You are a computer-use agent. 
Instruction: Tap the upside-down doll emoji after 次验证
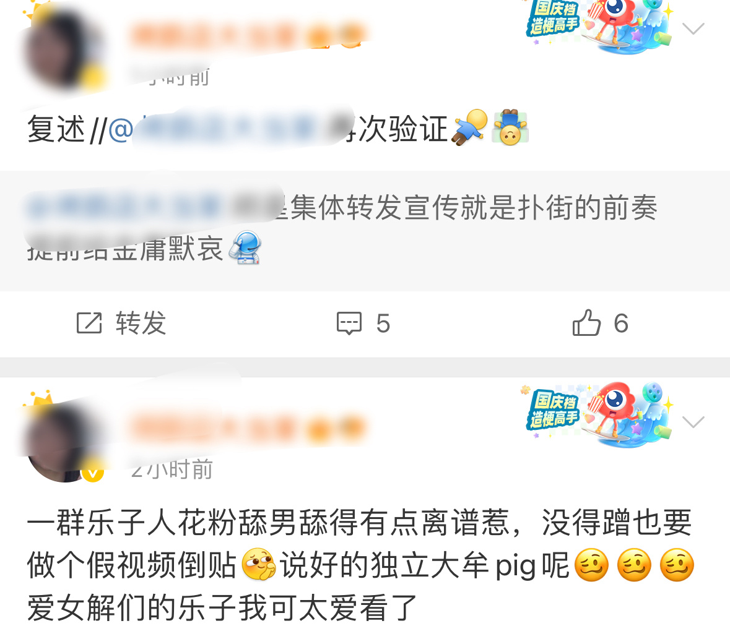point(510,128)
